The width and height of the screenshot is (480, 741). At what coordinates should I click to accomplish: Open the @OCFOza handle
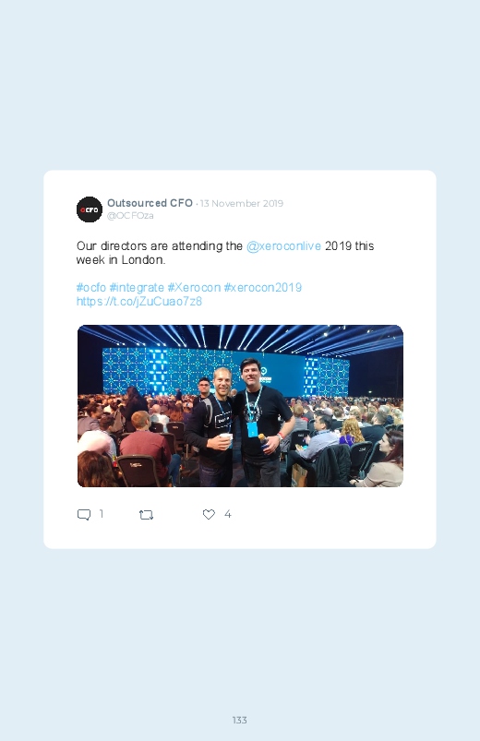coord(130,216)
